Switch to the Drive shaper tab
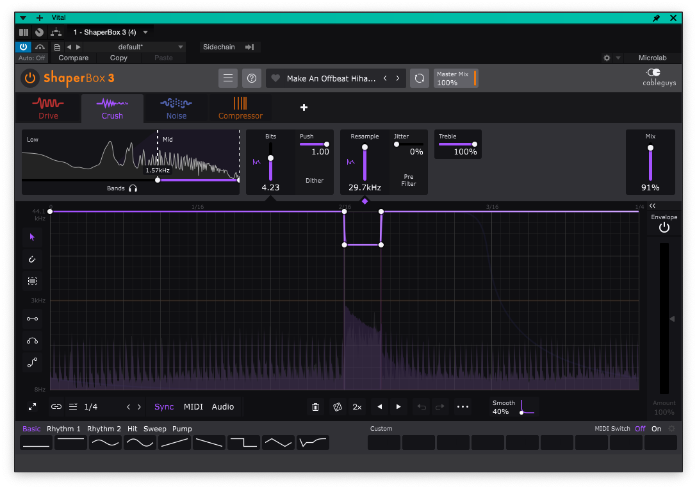This screenshot has height=489, width=697. pos(48,108)
